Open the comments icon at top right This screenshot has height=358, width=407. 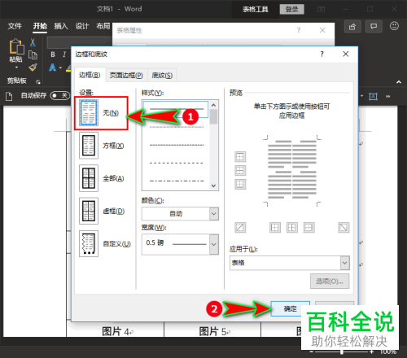[x=374, y=26]
